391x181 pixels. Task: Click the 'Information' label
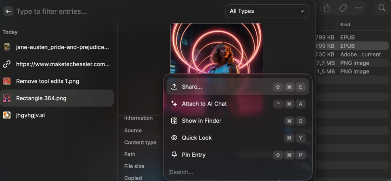point(139,118)
